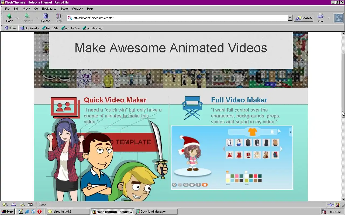The image size is (345, 215).
Task: Open the View menu
Action: tap(26, 9)
